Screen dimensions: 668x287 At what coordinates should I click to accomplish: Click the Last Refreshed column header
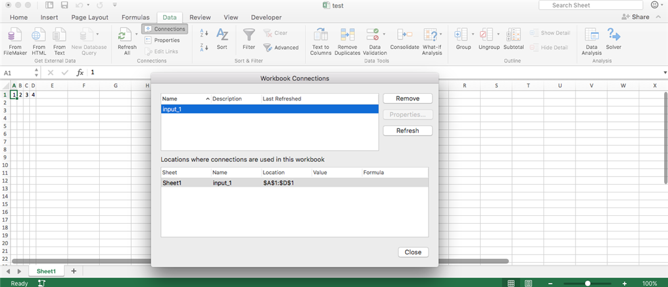pos(320,98)
